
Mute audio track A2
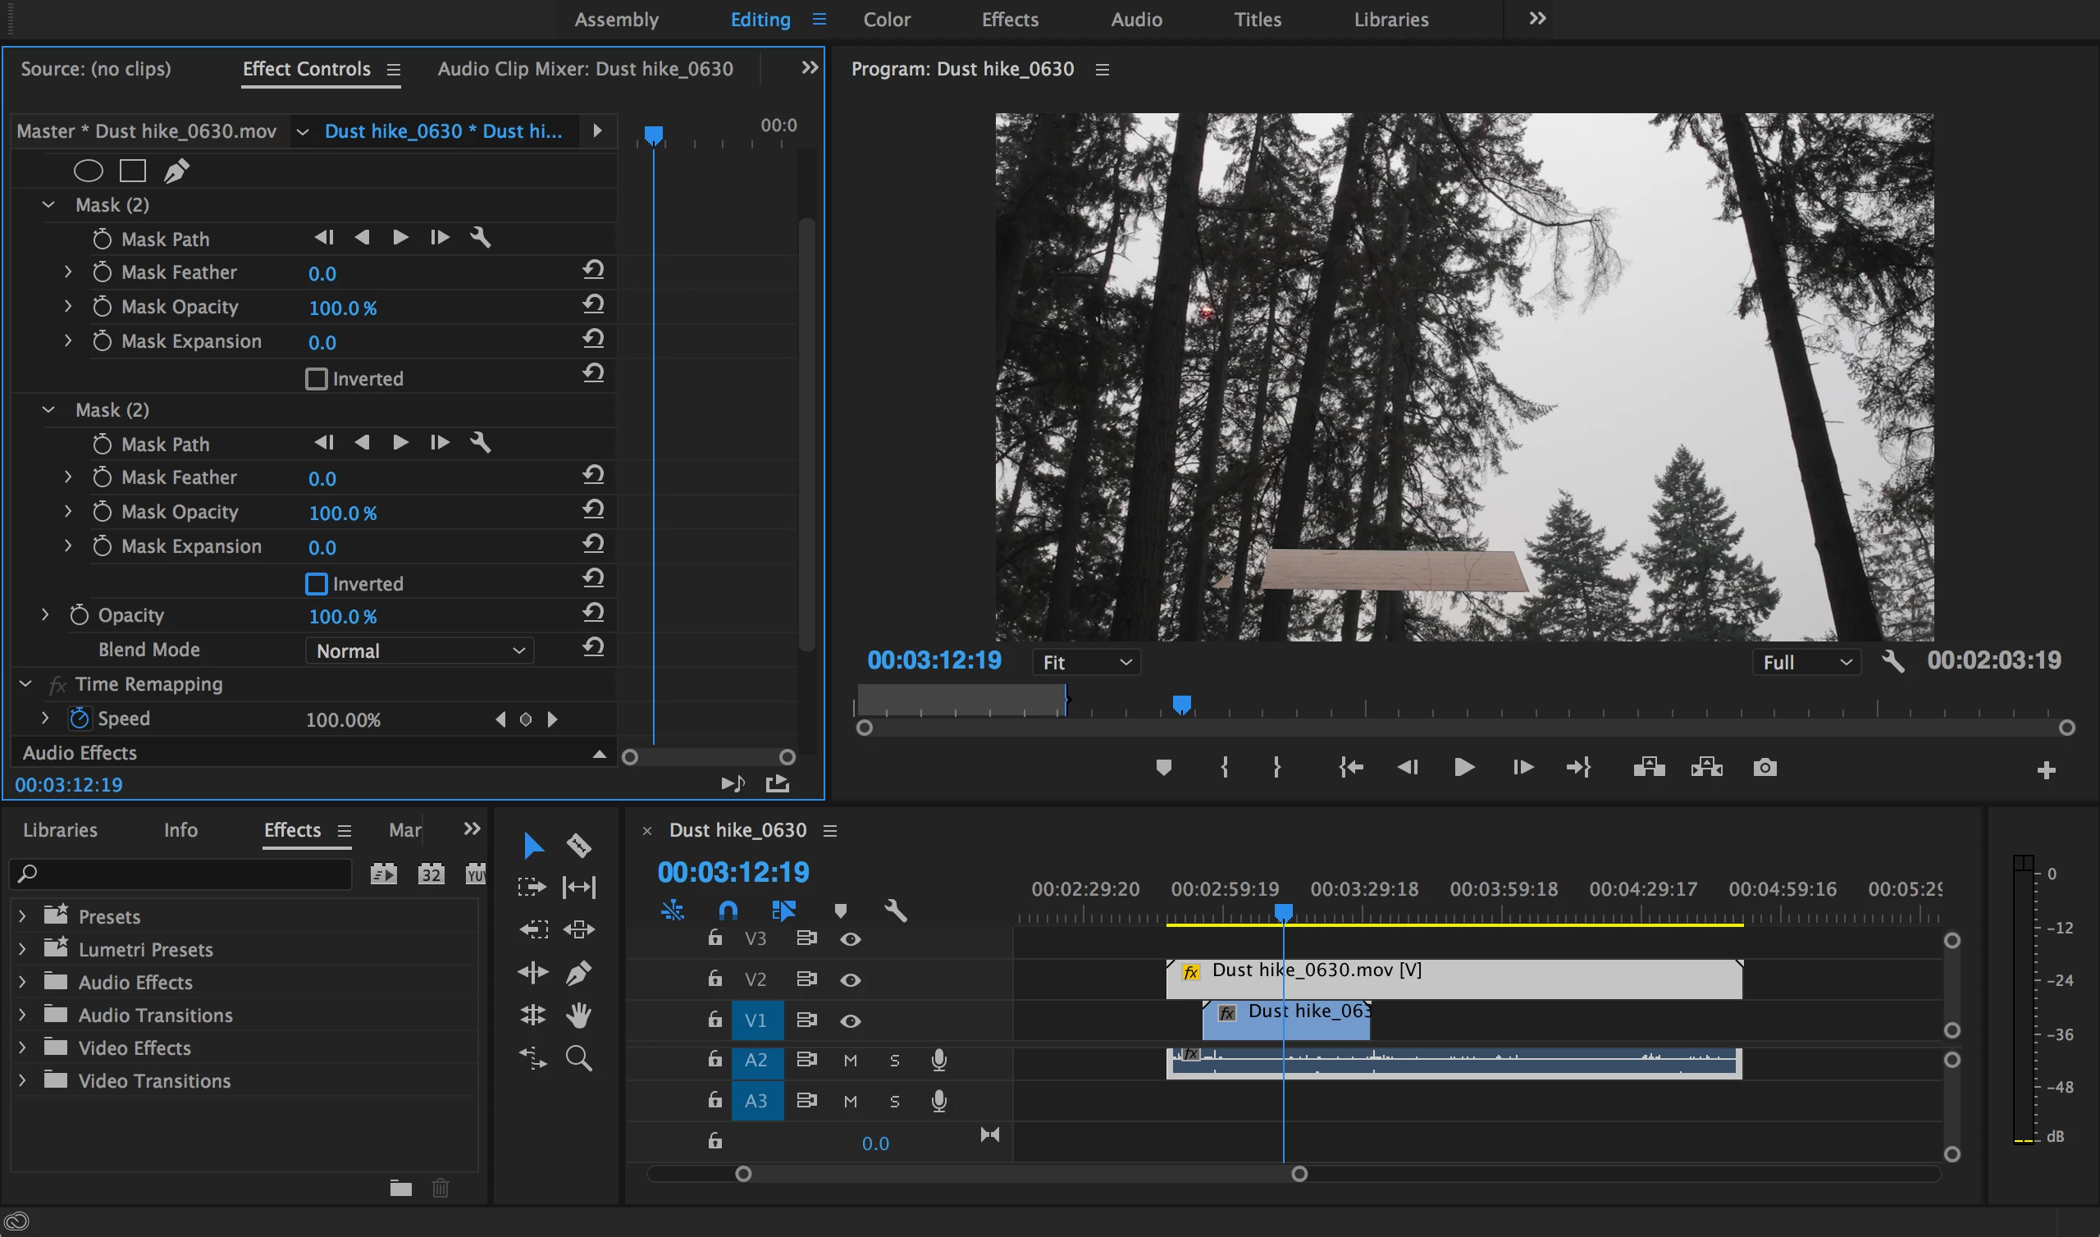coord(850,1061)
